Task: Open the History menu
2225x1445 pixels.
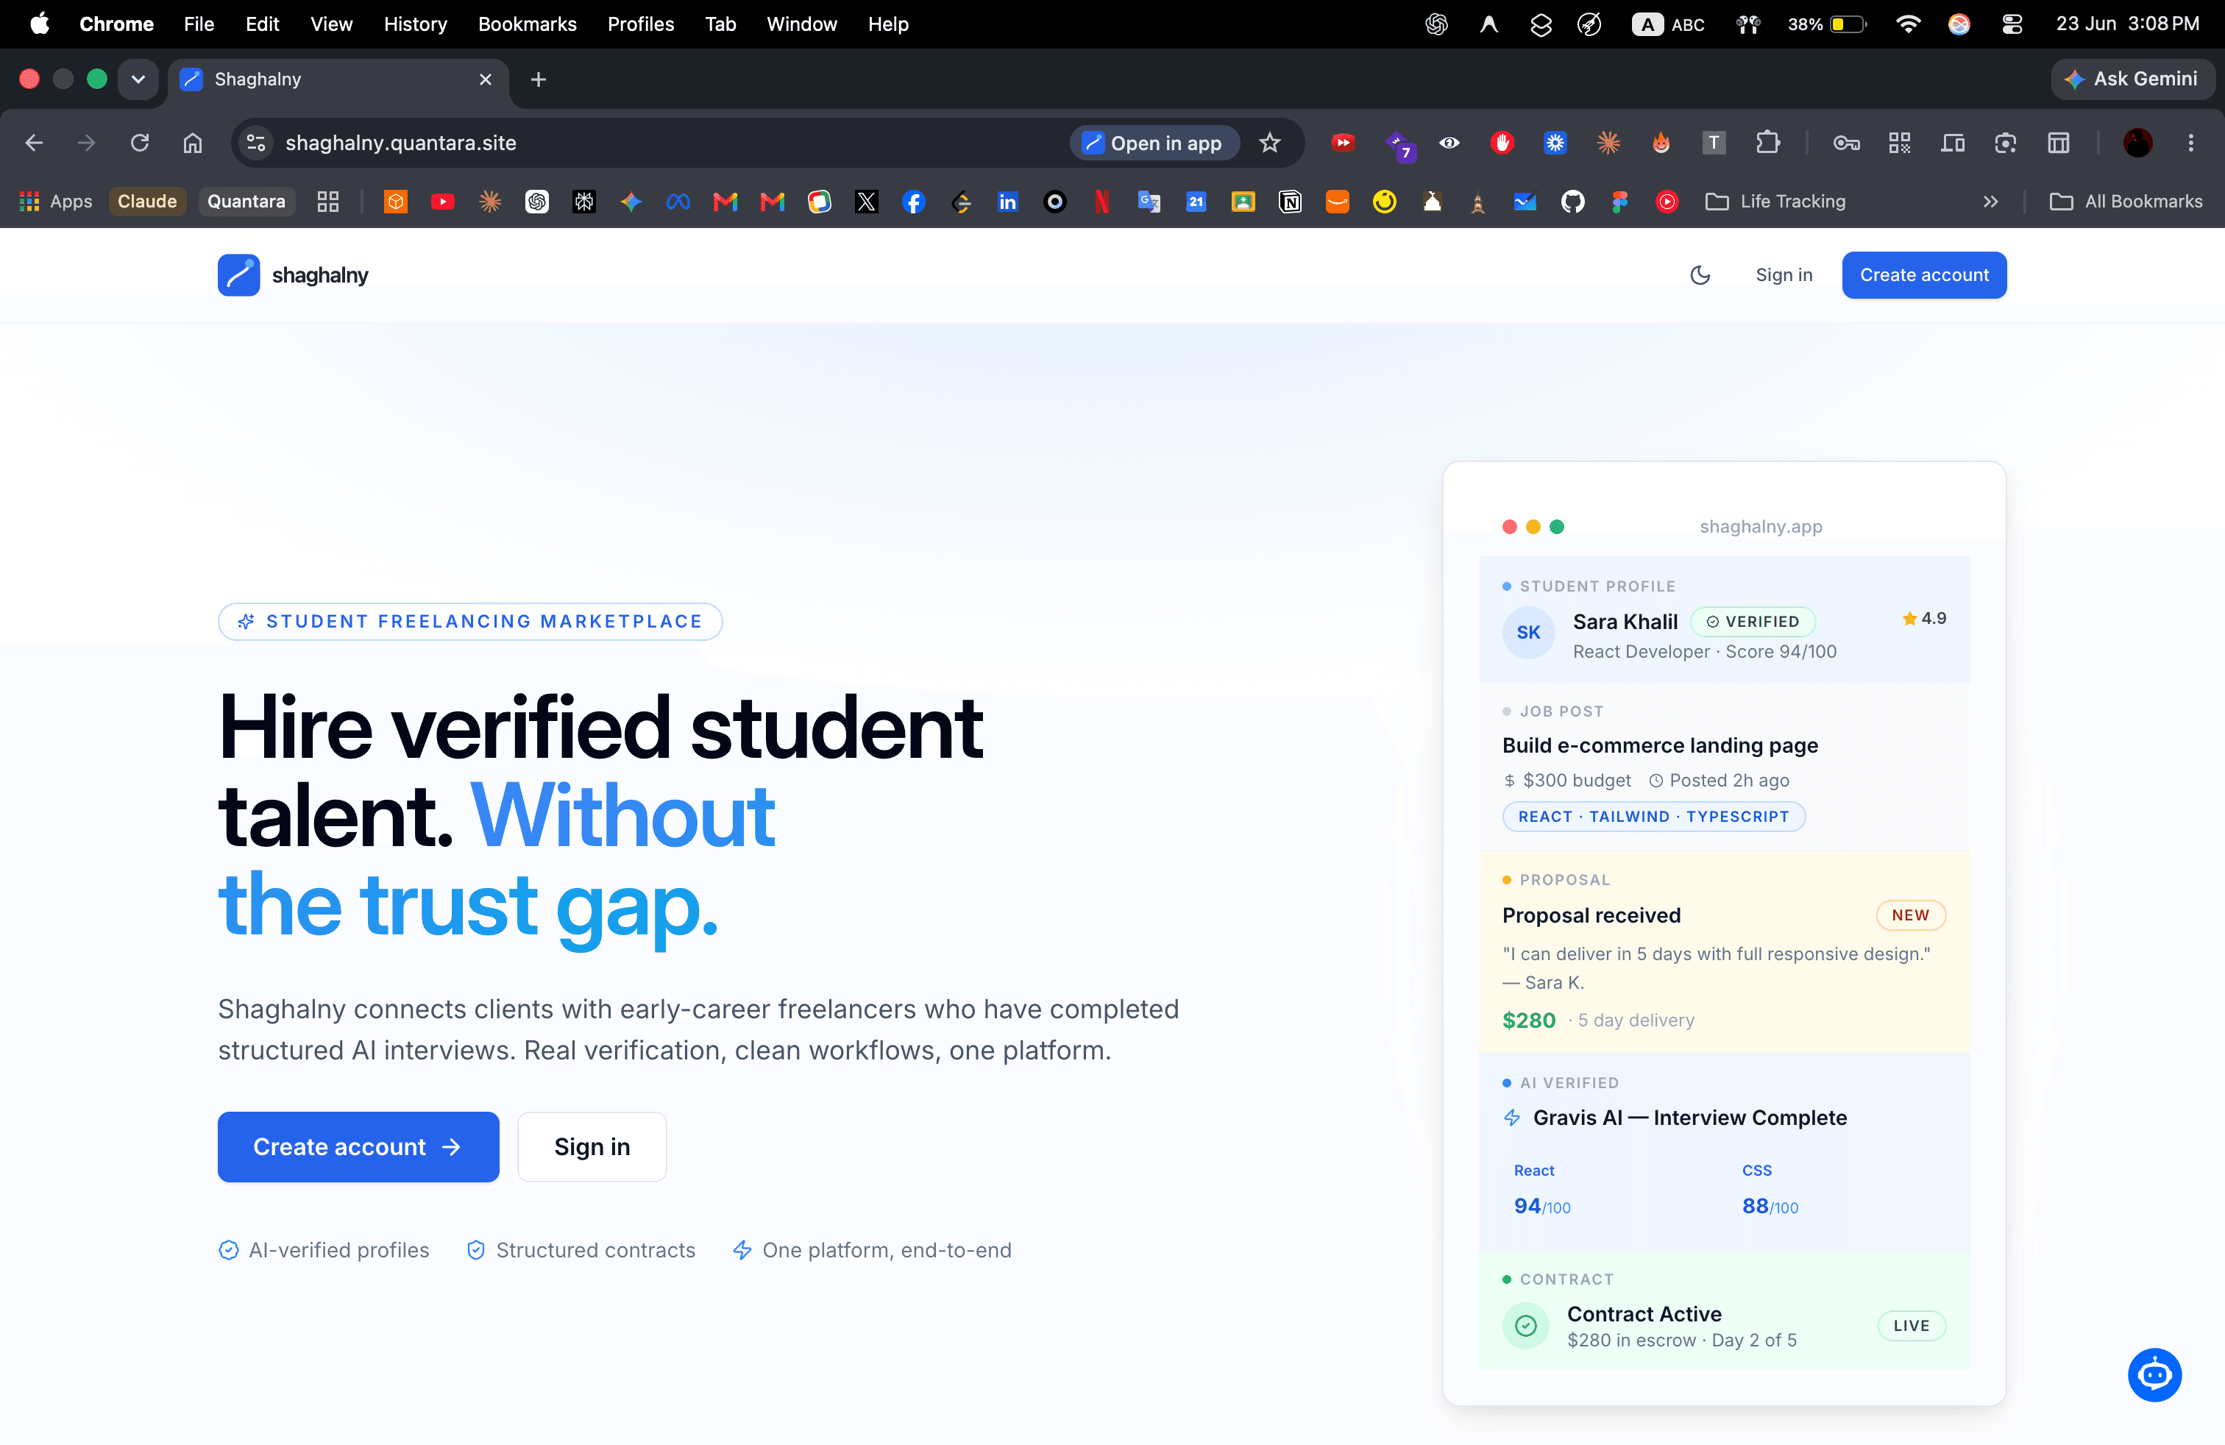Action: (x=415, y=24)
